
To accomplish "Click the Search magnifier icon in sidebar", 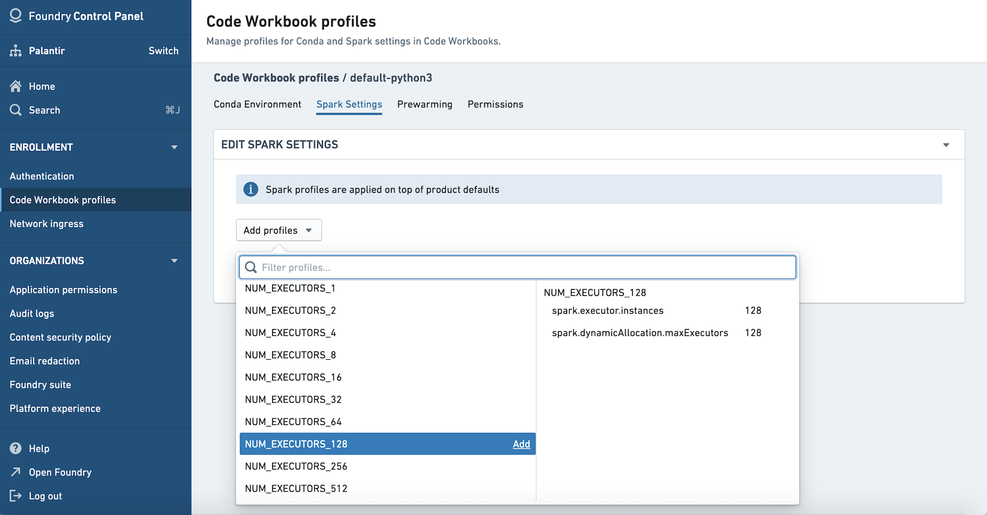I will (16, 110).
